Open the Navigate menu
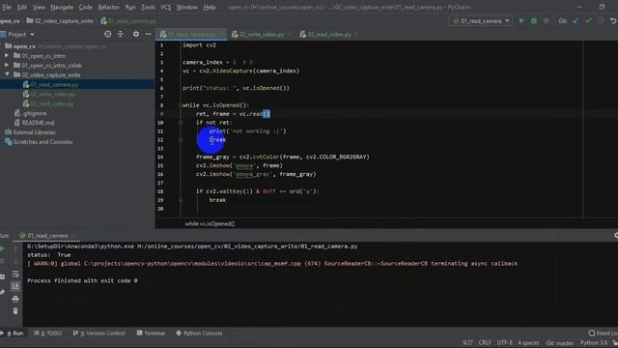618x348 pixels. coord(62,7)
